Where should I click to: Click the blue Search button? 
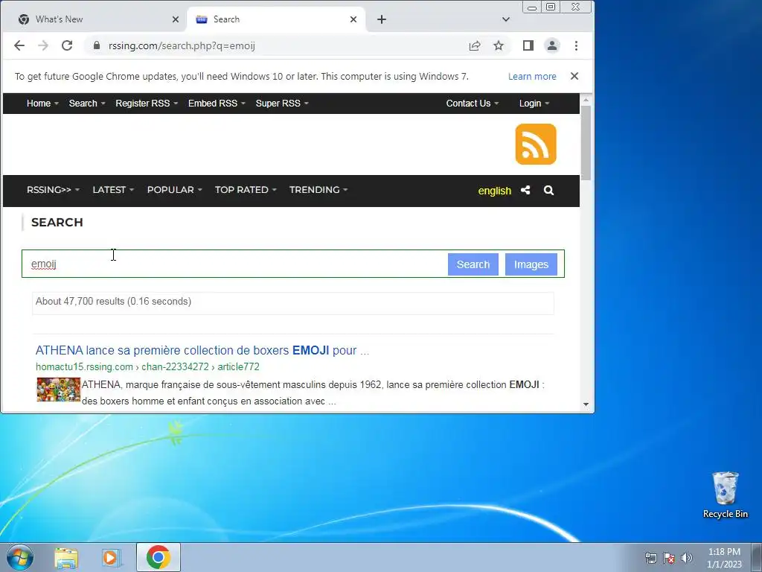click(473, 264)
